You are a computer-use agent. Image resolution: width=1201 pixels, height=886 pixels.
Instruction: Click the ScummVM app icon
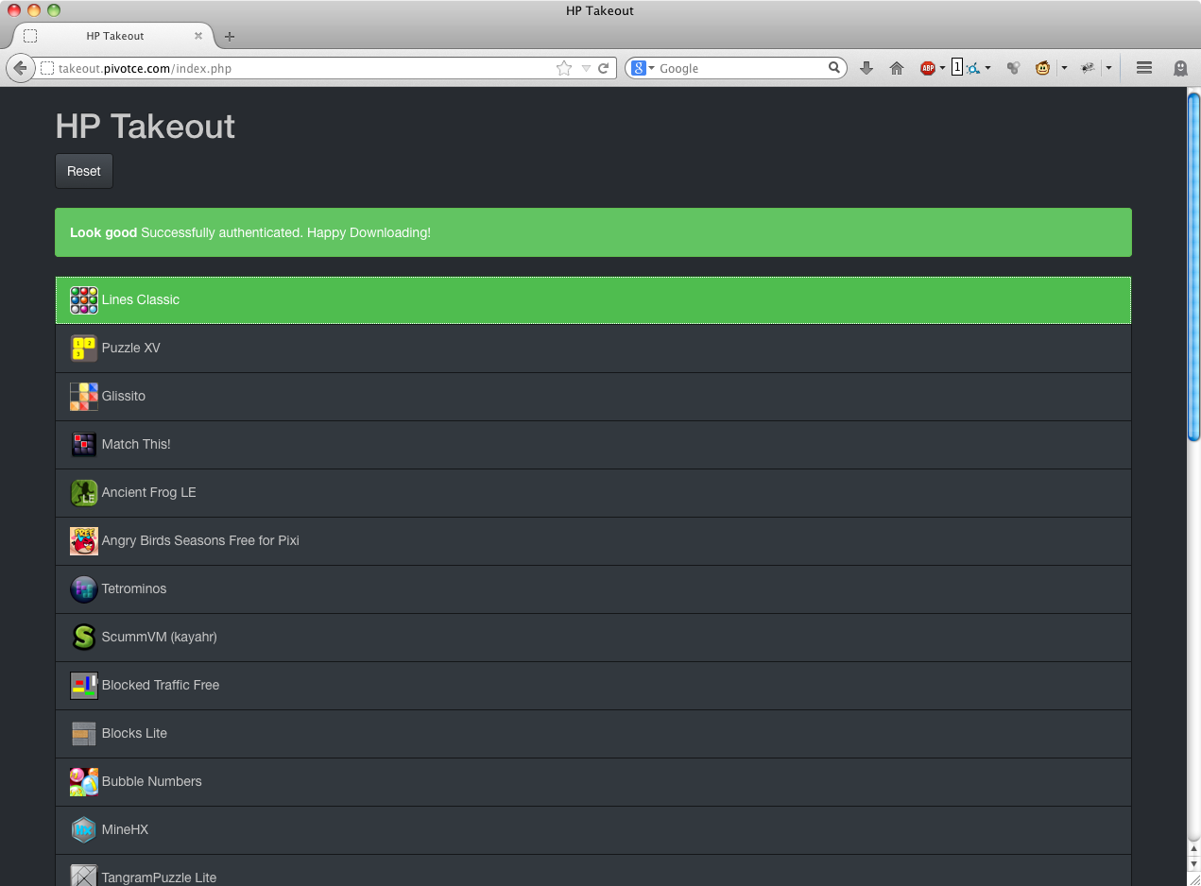point(84,638)
